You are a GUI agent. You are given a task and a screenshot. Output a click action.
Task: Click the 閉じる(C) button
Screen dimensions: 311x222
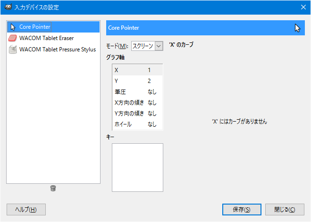click(285, 210)
